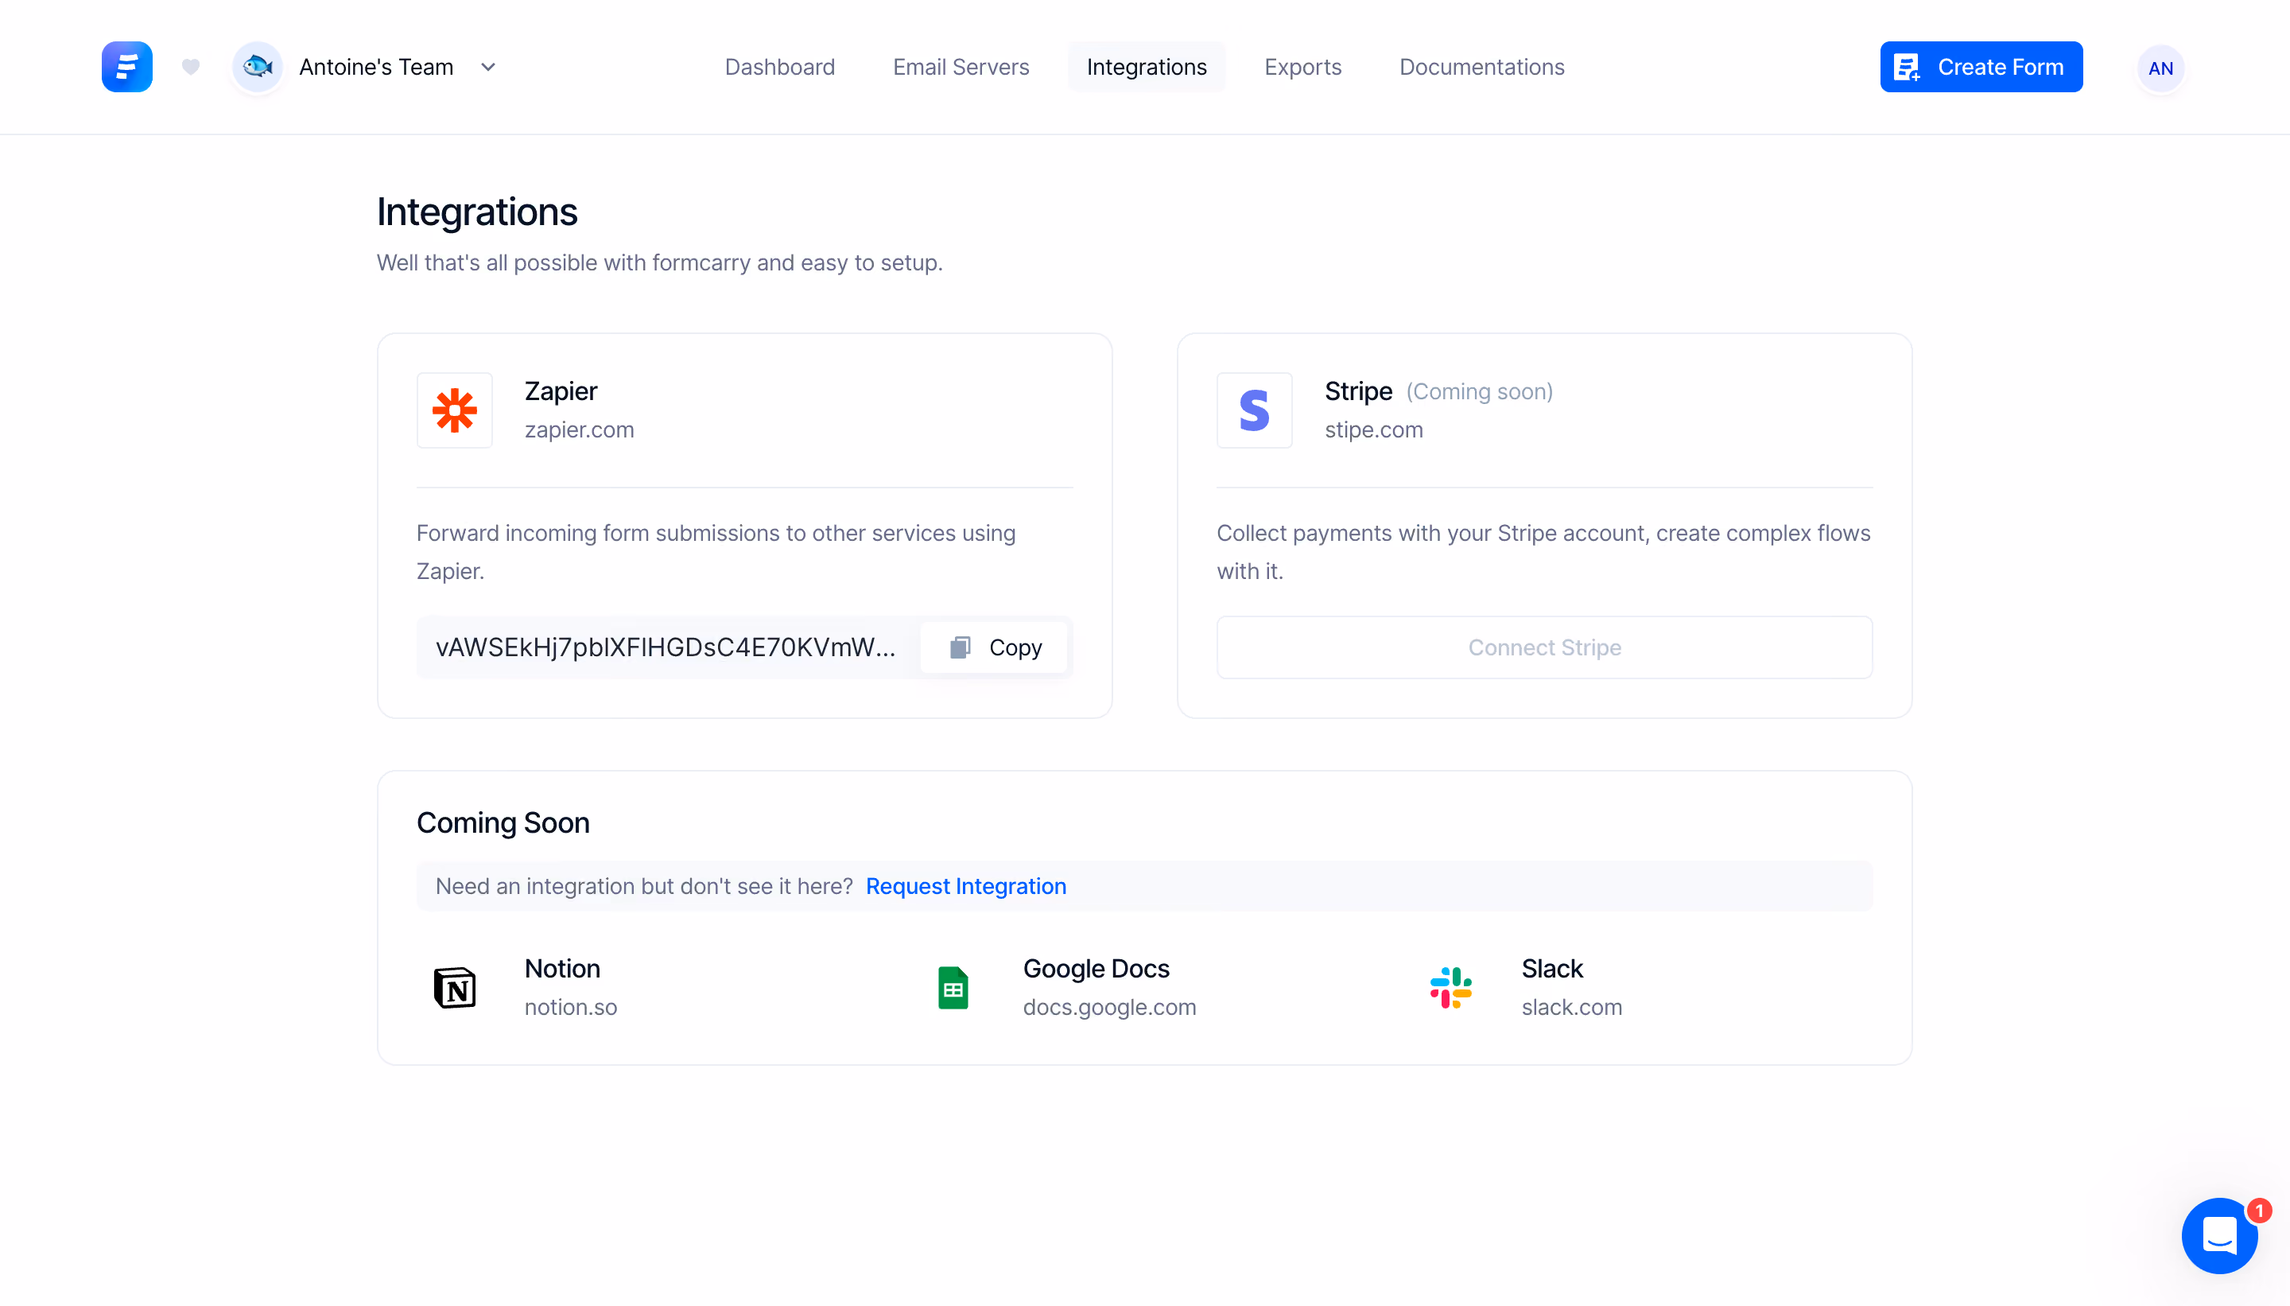Screen dimensions: 2290x1306
Task: Click the Notion logo icon
Action: (x=455, y=988)
